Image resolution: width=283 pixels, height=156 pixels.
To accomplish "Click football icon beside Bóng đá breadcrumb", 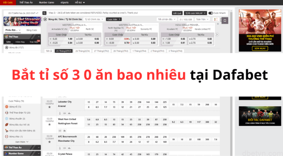I will (x=45, y=19).
